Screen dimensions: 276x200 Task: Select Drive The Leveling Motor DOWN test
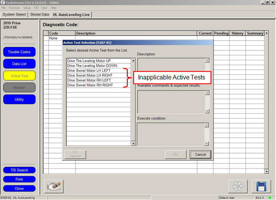[92, 66]
